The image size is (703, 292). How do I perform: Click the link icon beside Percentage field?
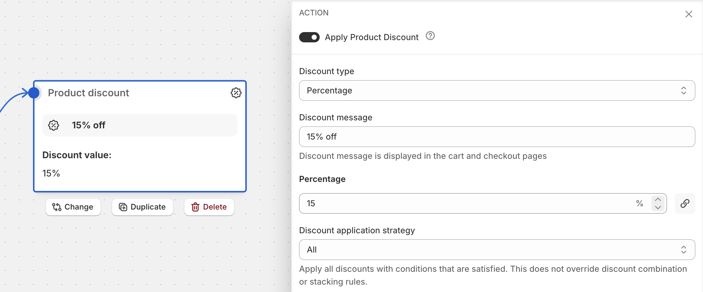(x=685, y=203)
